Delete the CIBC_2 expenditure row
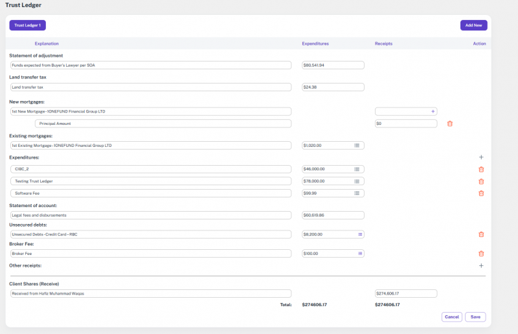This screenshot has width=518, height=334. tap(480, 170)
